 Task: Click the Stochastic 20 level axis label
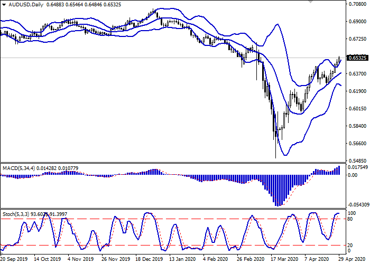point(351,245)
